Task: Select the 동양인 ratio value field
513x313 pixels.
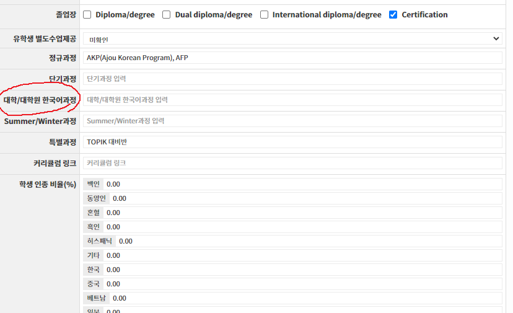Action: point(305,198)
